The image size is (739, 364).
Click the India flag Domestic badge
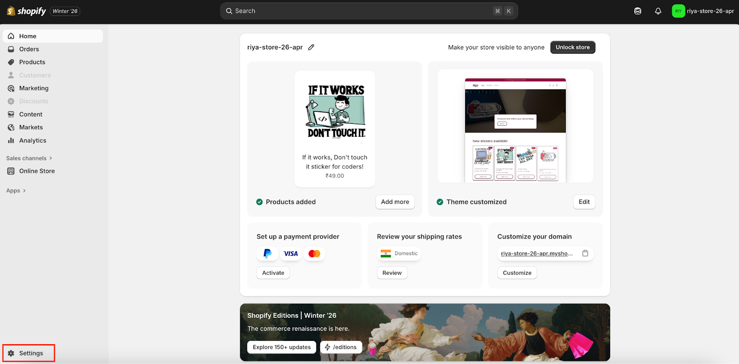tap(399, 254)
